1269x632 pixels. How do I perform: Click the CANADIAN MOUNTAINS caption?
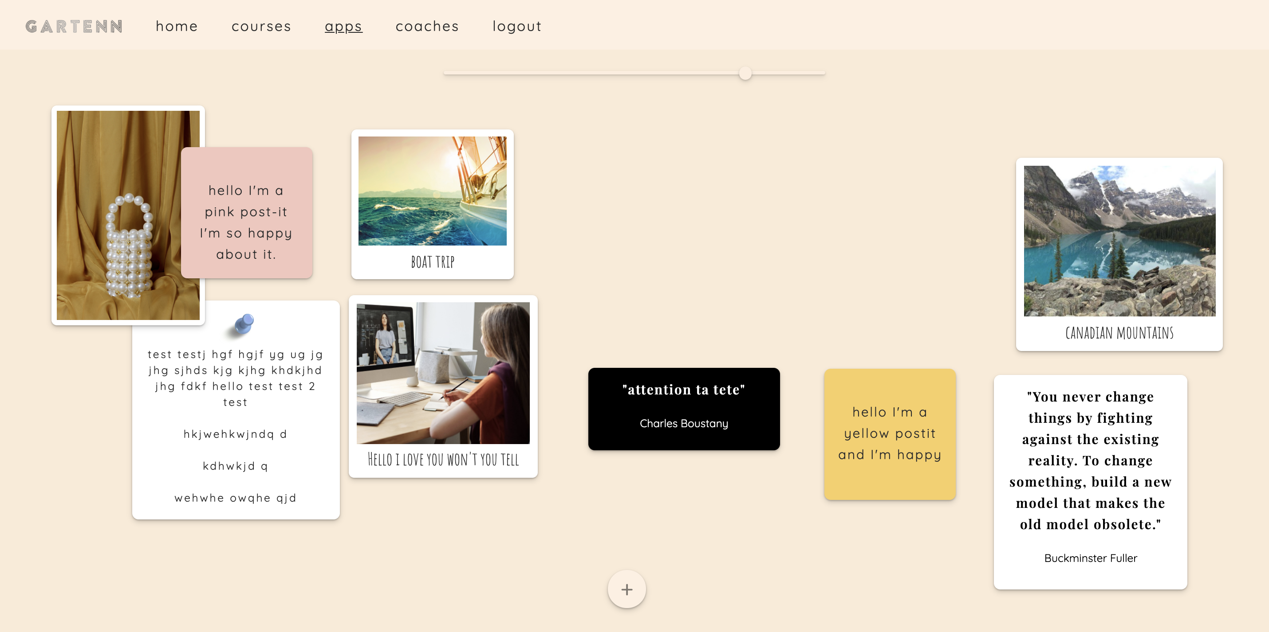[1119, 333]
